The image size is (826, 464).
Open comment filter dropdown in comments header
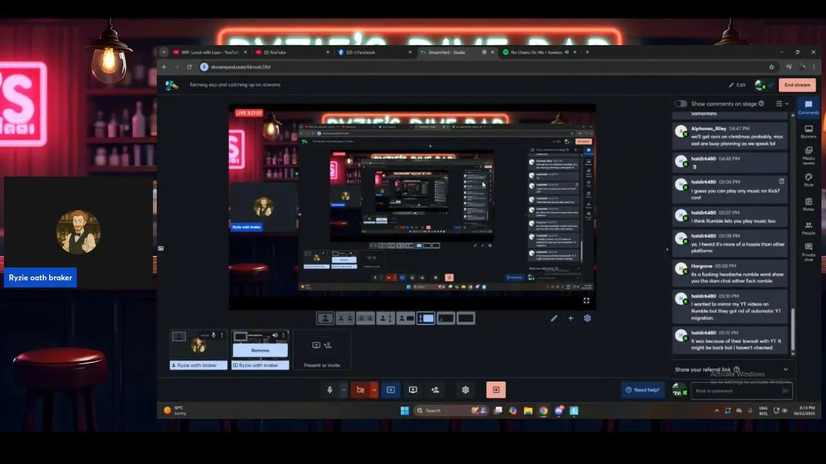pyautogui.click(x=781, y=103)
